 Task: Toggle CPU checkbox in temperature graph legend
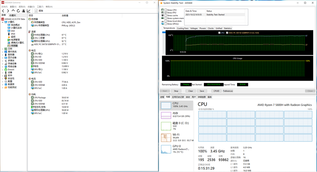[219, 33]
